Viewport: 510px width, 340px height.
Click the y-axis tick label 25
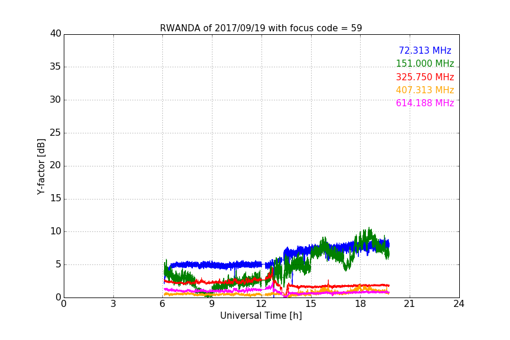[55, 133]
